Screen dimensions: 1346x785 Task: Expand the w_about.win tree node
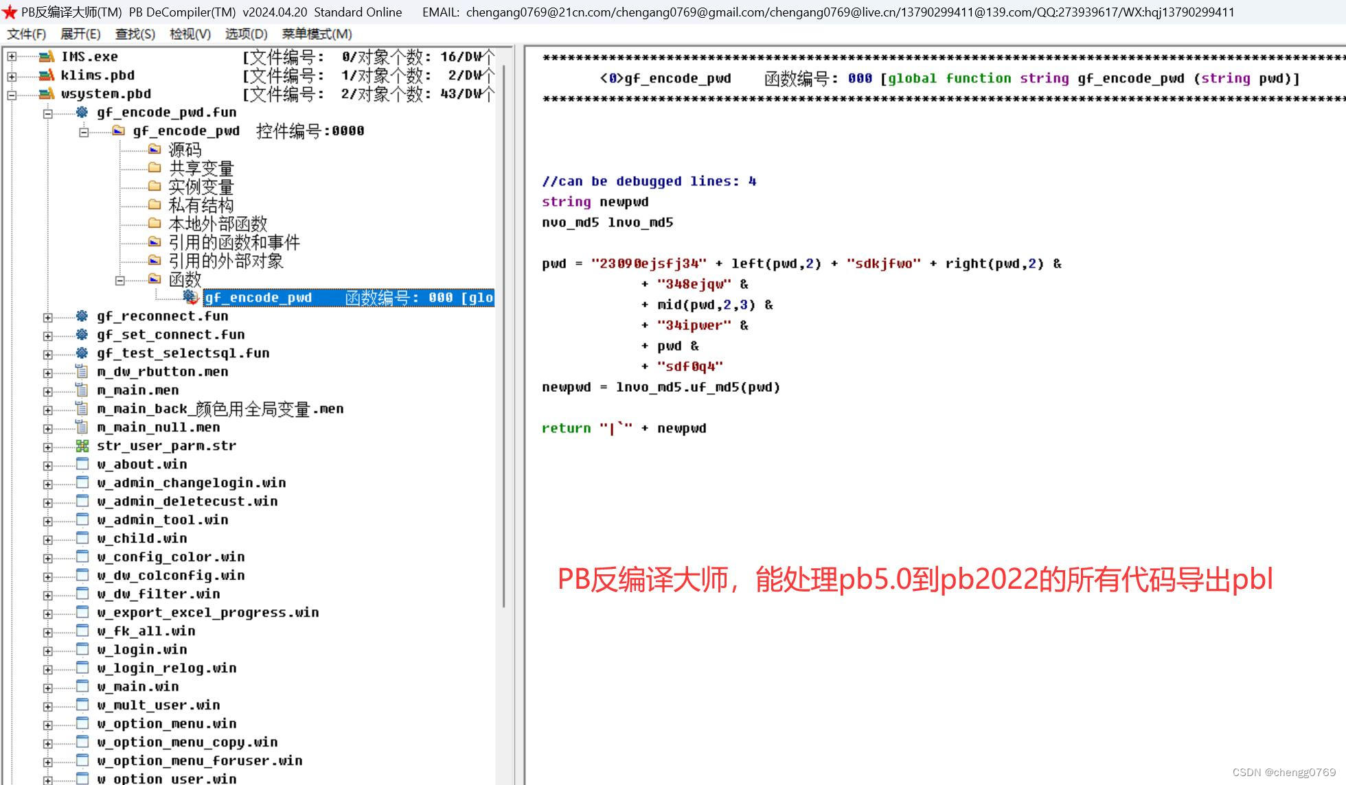(47, 465)
